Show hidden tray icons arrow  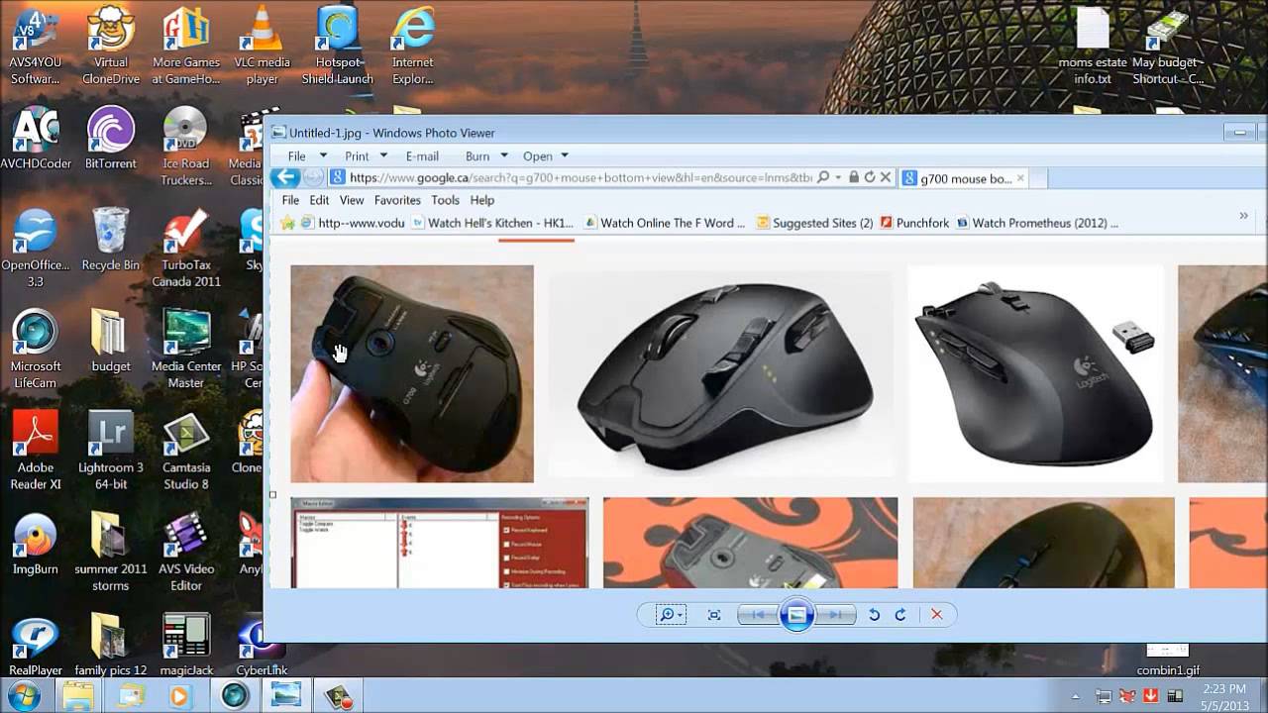click(x=1076, y=697)
